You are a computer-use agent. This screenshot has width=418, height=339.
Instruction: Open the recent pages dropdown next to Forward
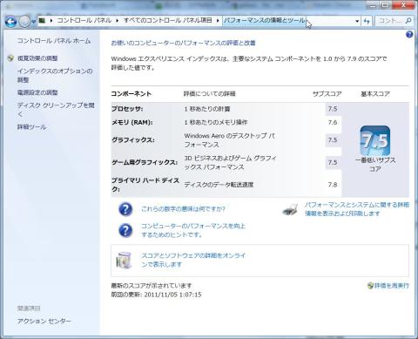34,22
